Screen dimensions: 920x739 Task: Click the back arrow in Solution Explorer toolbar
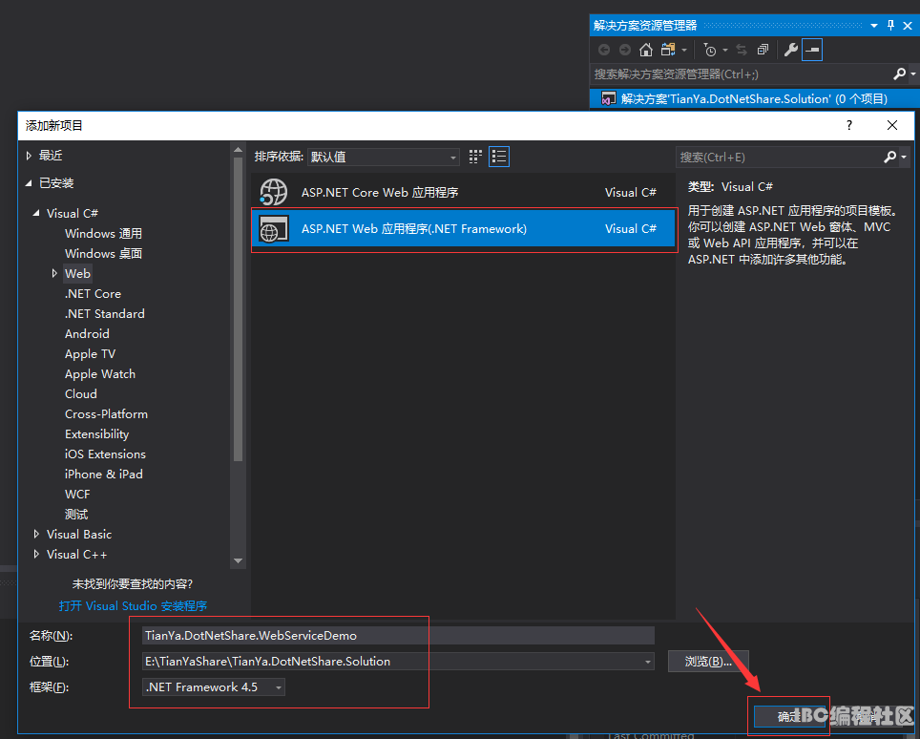point(604,50)
